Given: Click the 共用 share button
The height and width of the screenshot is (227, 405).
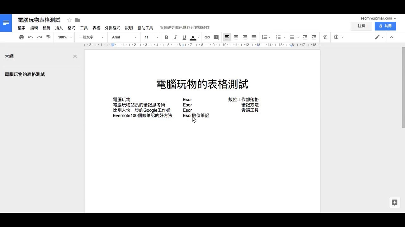Looking at the screenshot, I should pos(385,26).
